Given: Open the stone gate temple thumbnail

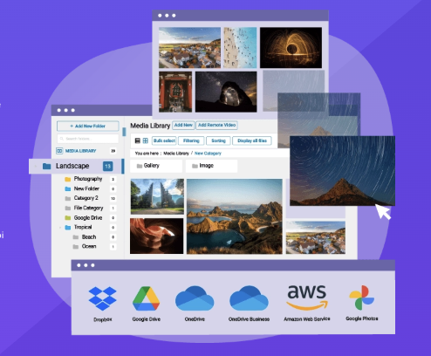Looking at the screenshot, I should point(157,196).
